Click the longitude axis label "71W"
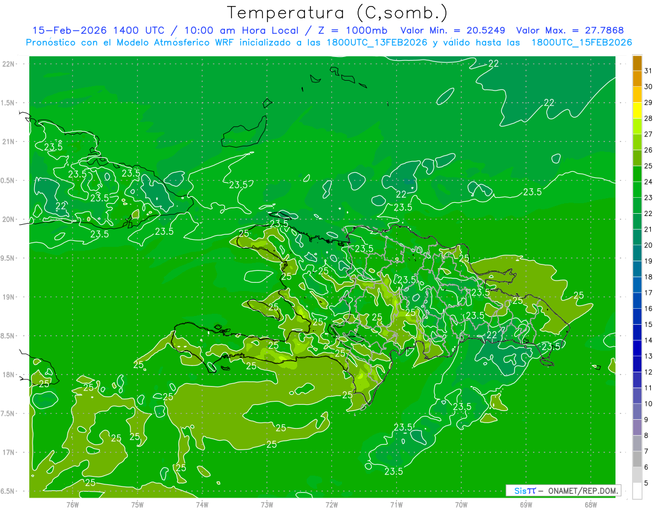The image size is (663, 512). click(396, 504)
